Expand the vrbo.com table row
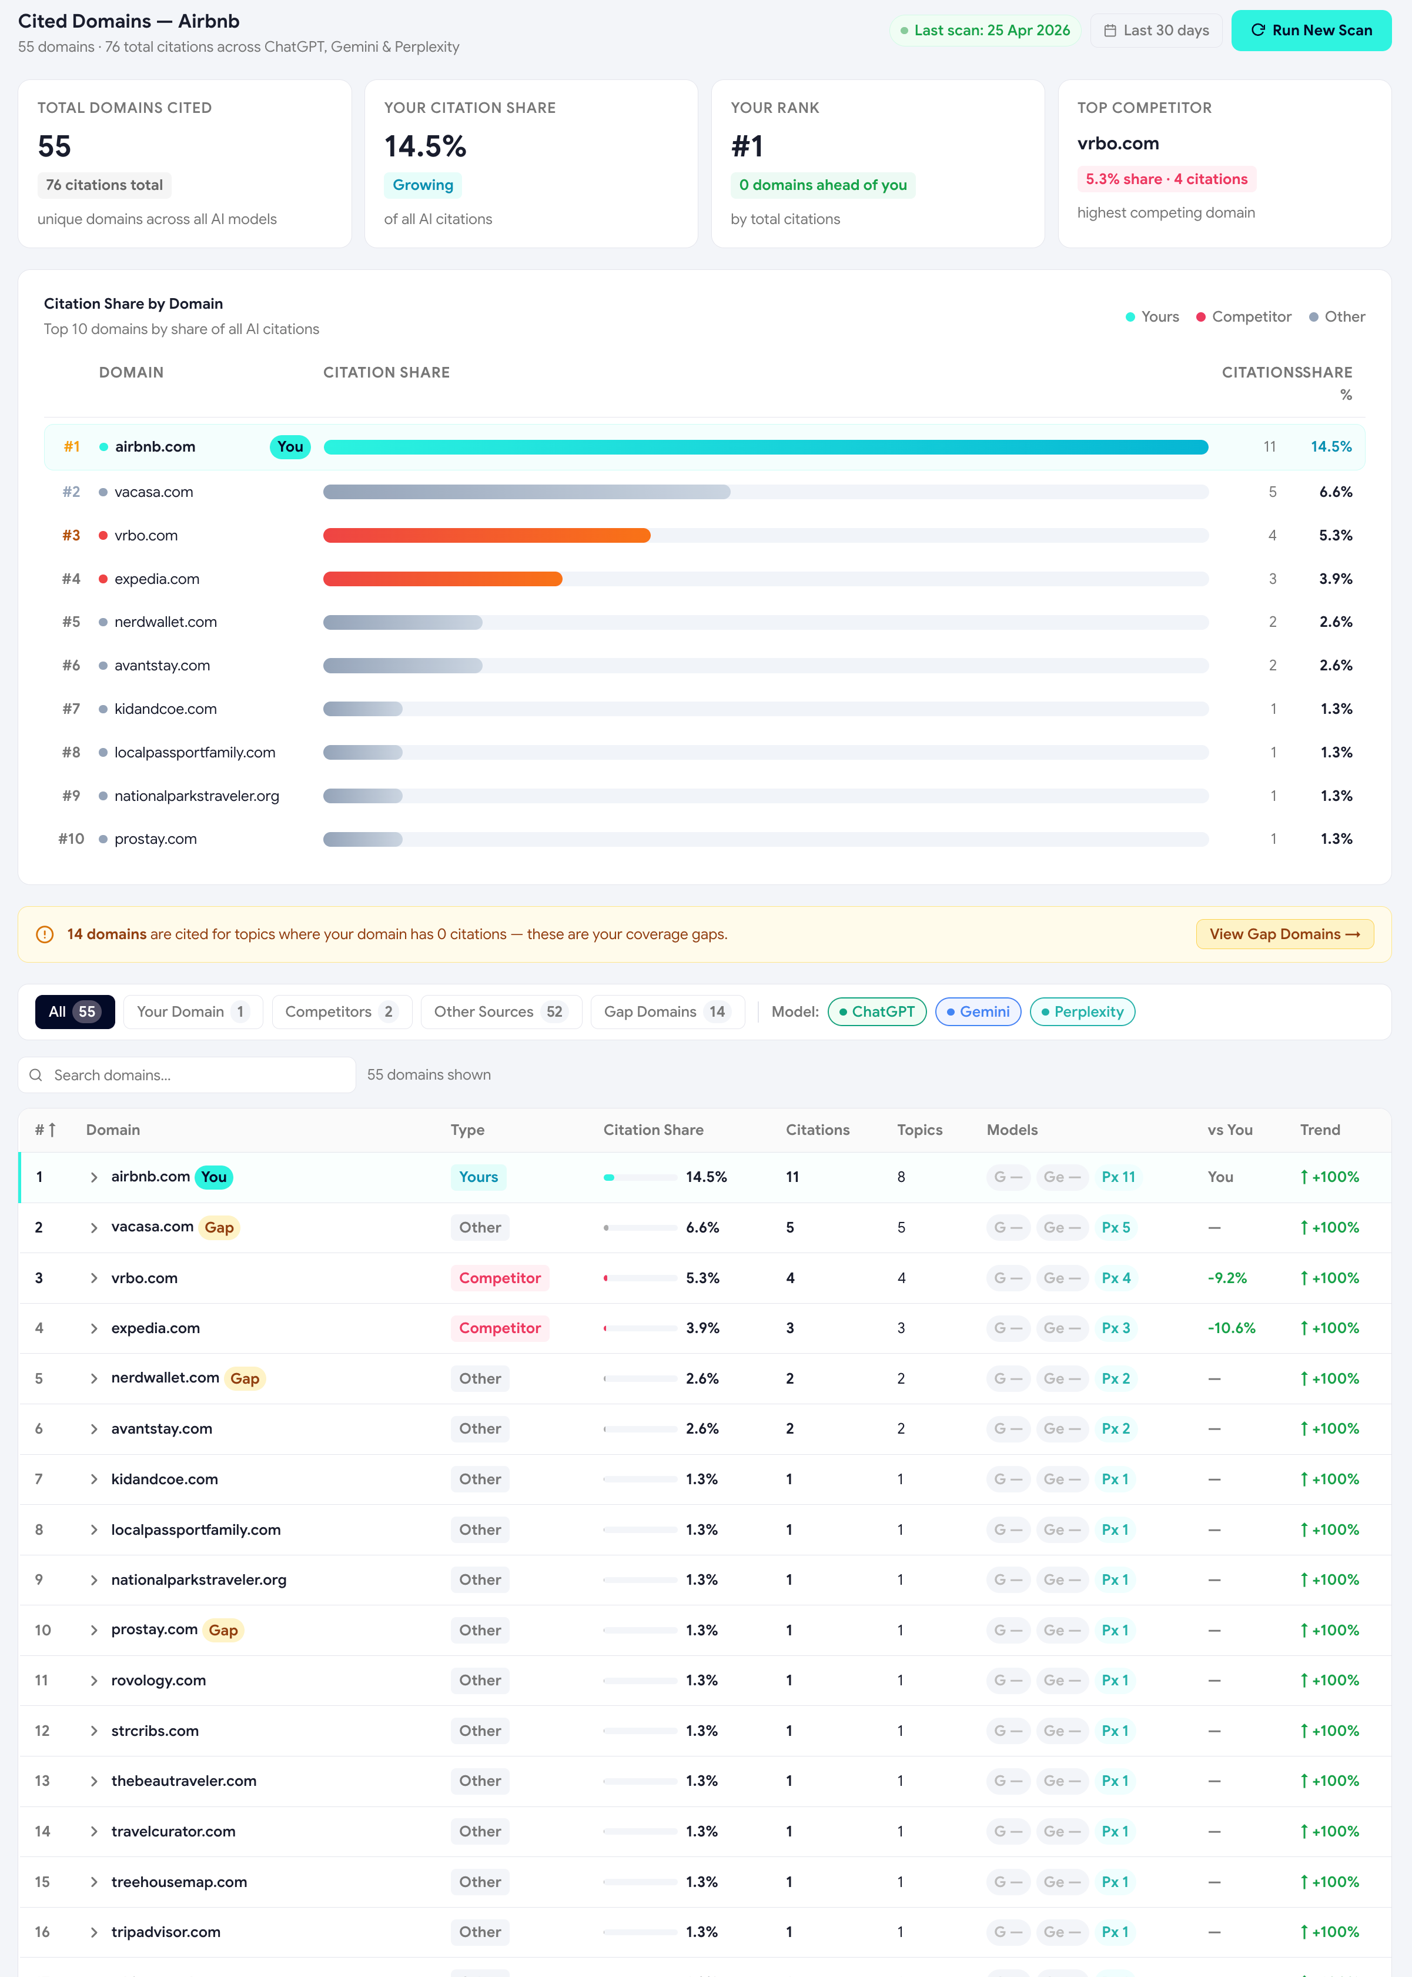Viewport: 1412px width, 1977px height. (94, 1278)
